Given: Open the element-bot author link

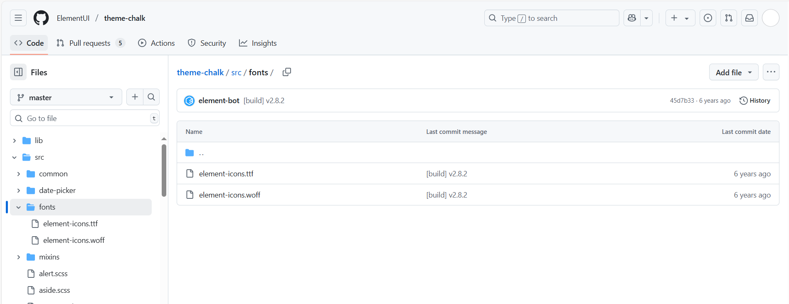Looking at the screenshot, I should [x=219, y=101].
